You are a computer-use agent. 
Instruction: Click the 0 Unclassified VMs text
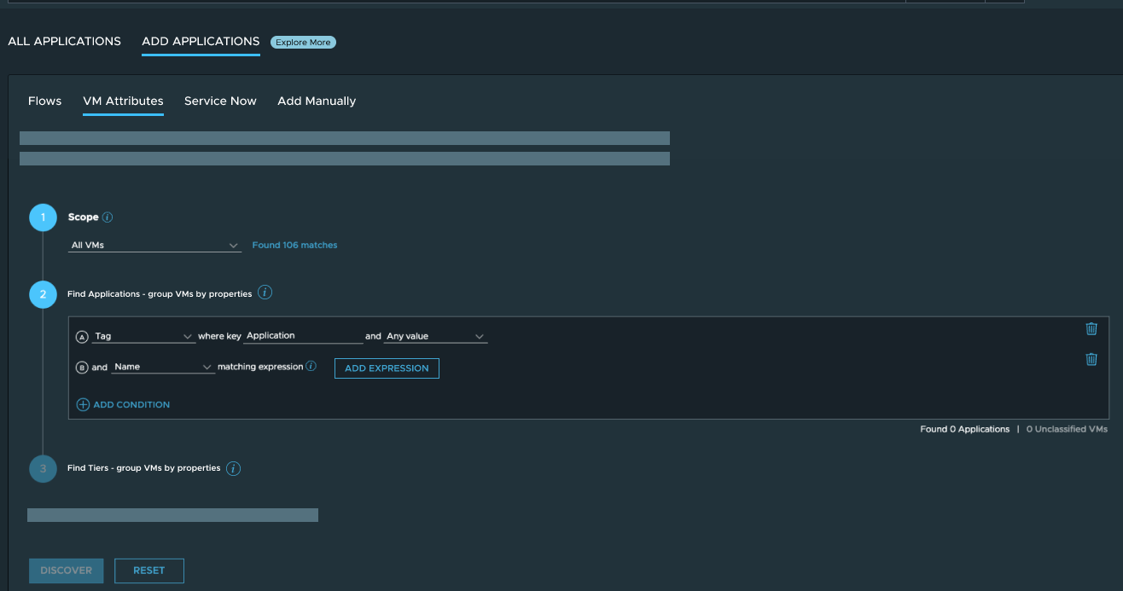tap(1067, 429)
